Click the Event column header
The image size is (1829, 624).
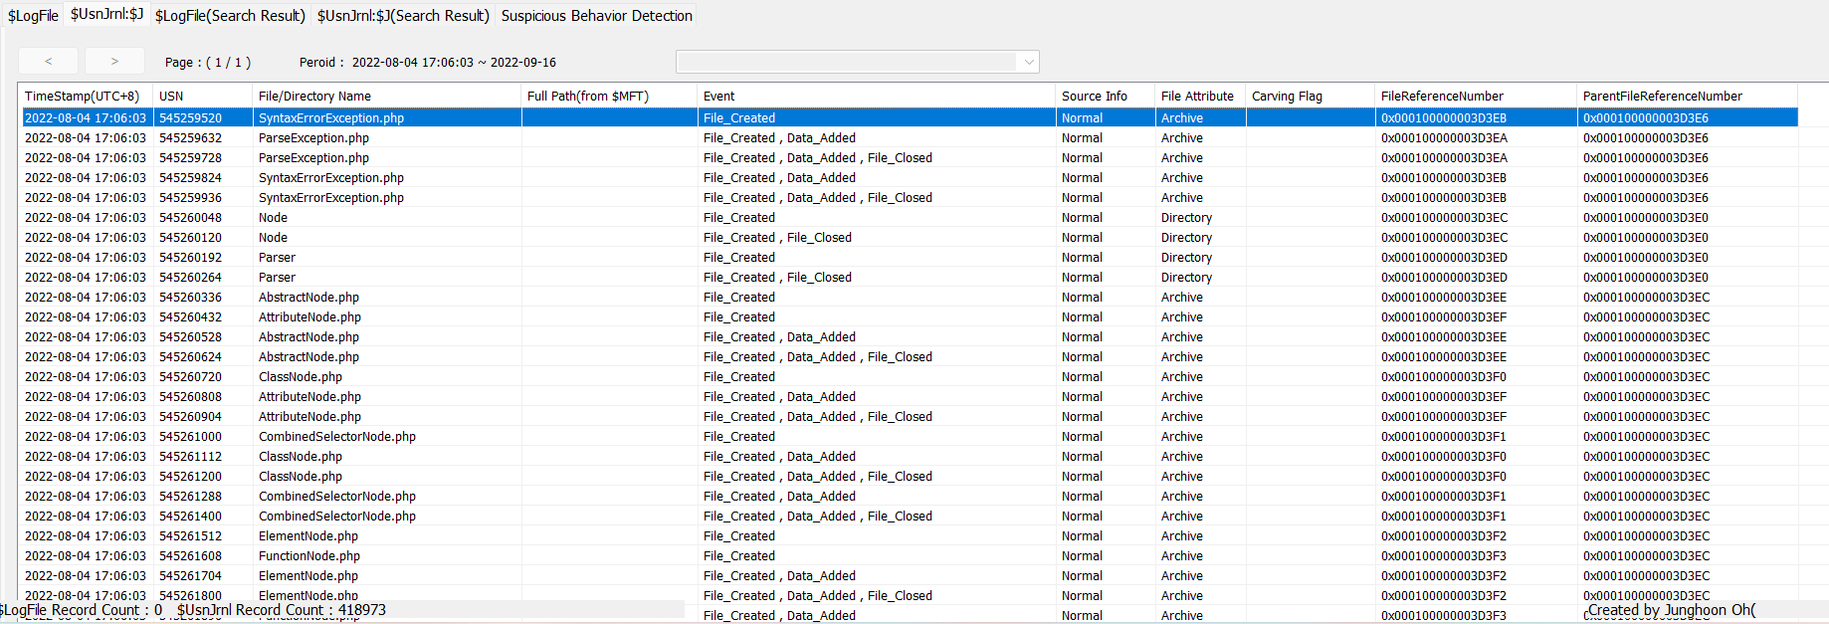pos(718,97)
